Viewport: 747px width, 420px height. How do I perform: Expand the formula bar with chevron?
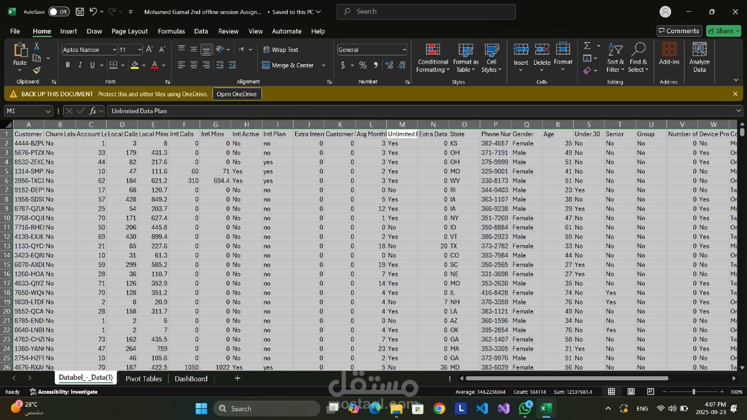point(738,111)
